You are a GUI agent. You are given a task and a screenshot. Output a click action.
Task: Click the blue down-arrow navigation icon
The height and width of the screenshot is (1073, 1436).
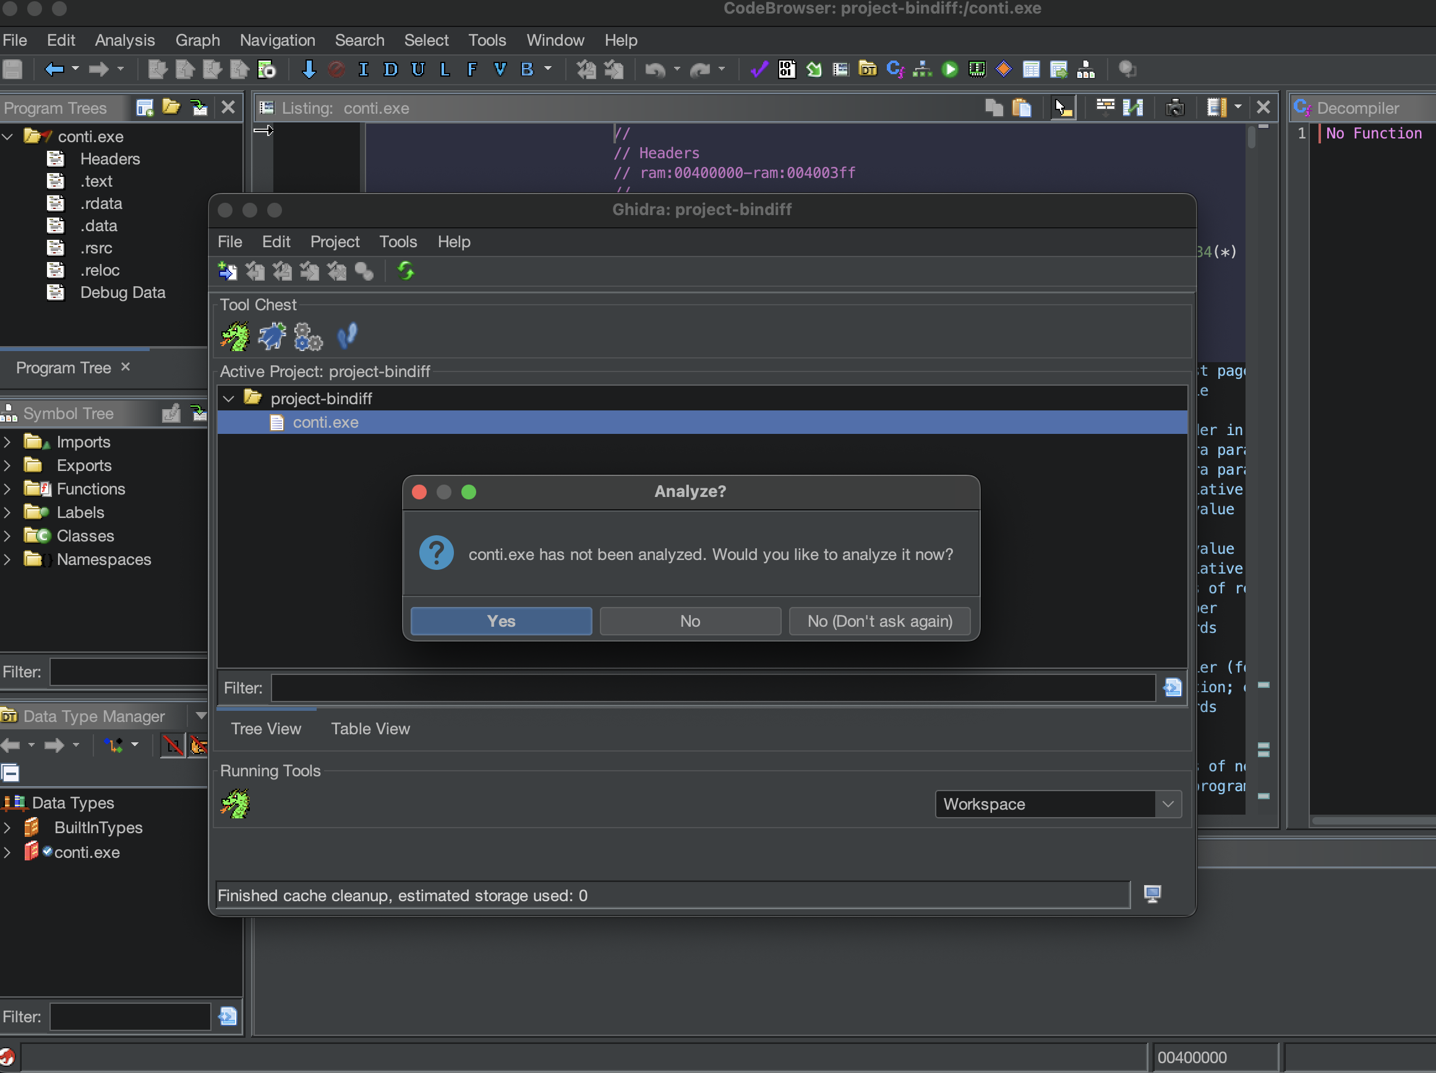pos(309,69)
